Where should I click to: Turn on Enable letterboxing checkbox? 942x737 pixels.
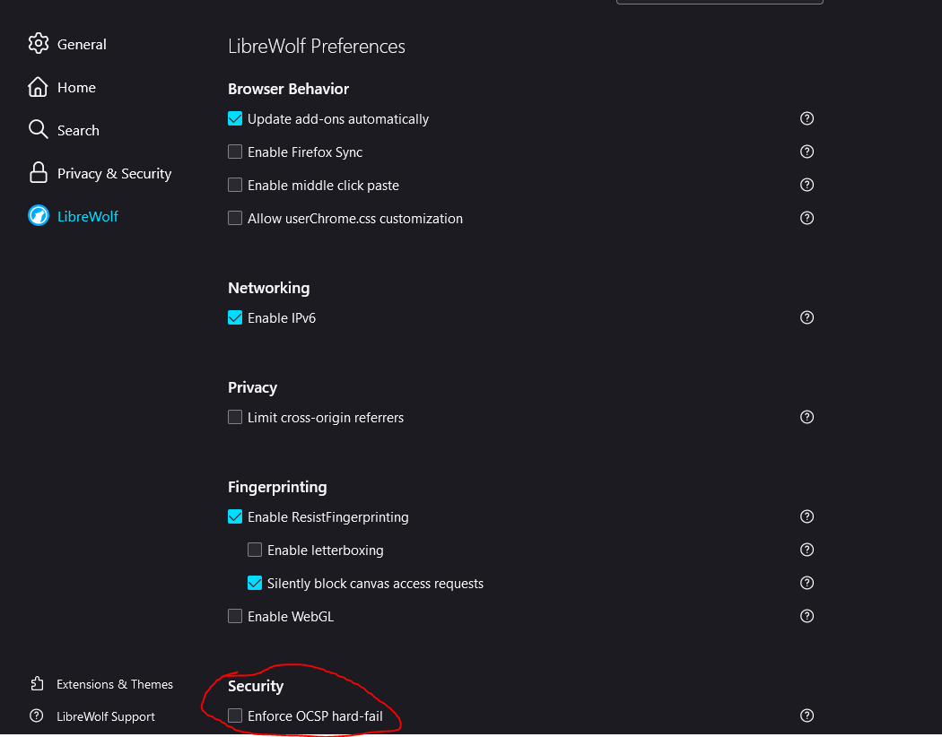coord(255,549)
